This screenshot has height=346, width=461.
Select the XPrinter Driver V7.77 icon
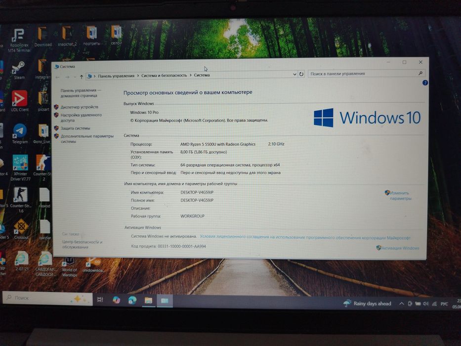coord(20,168)
